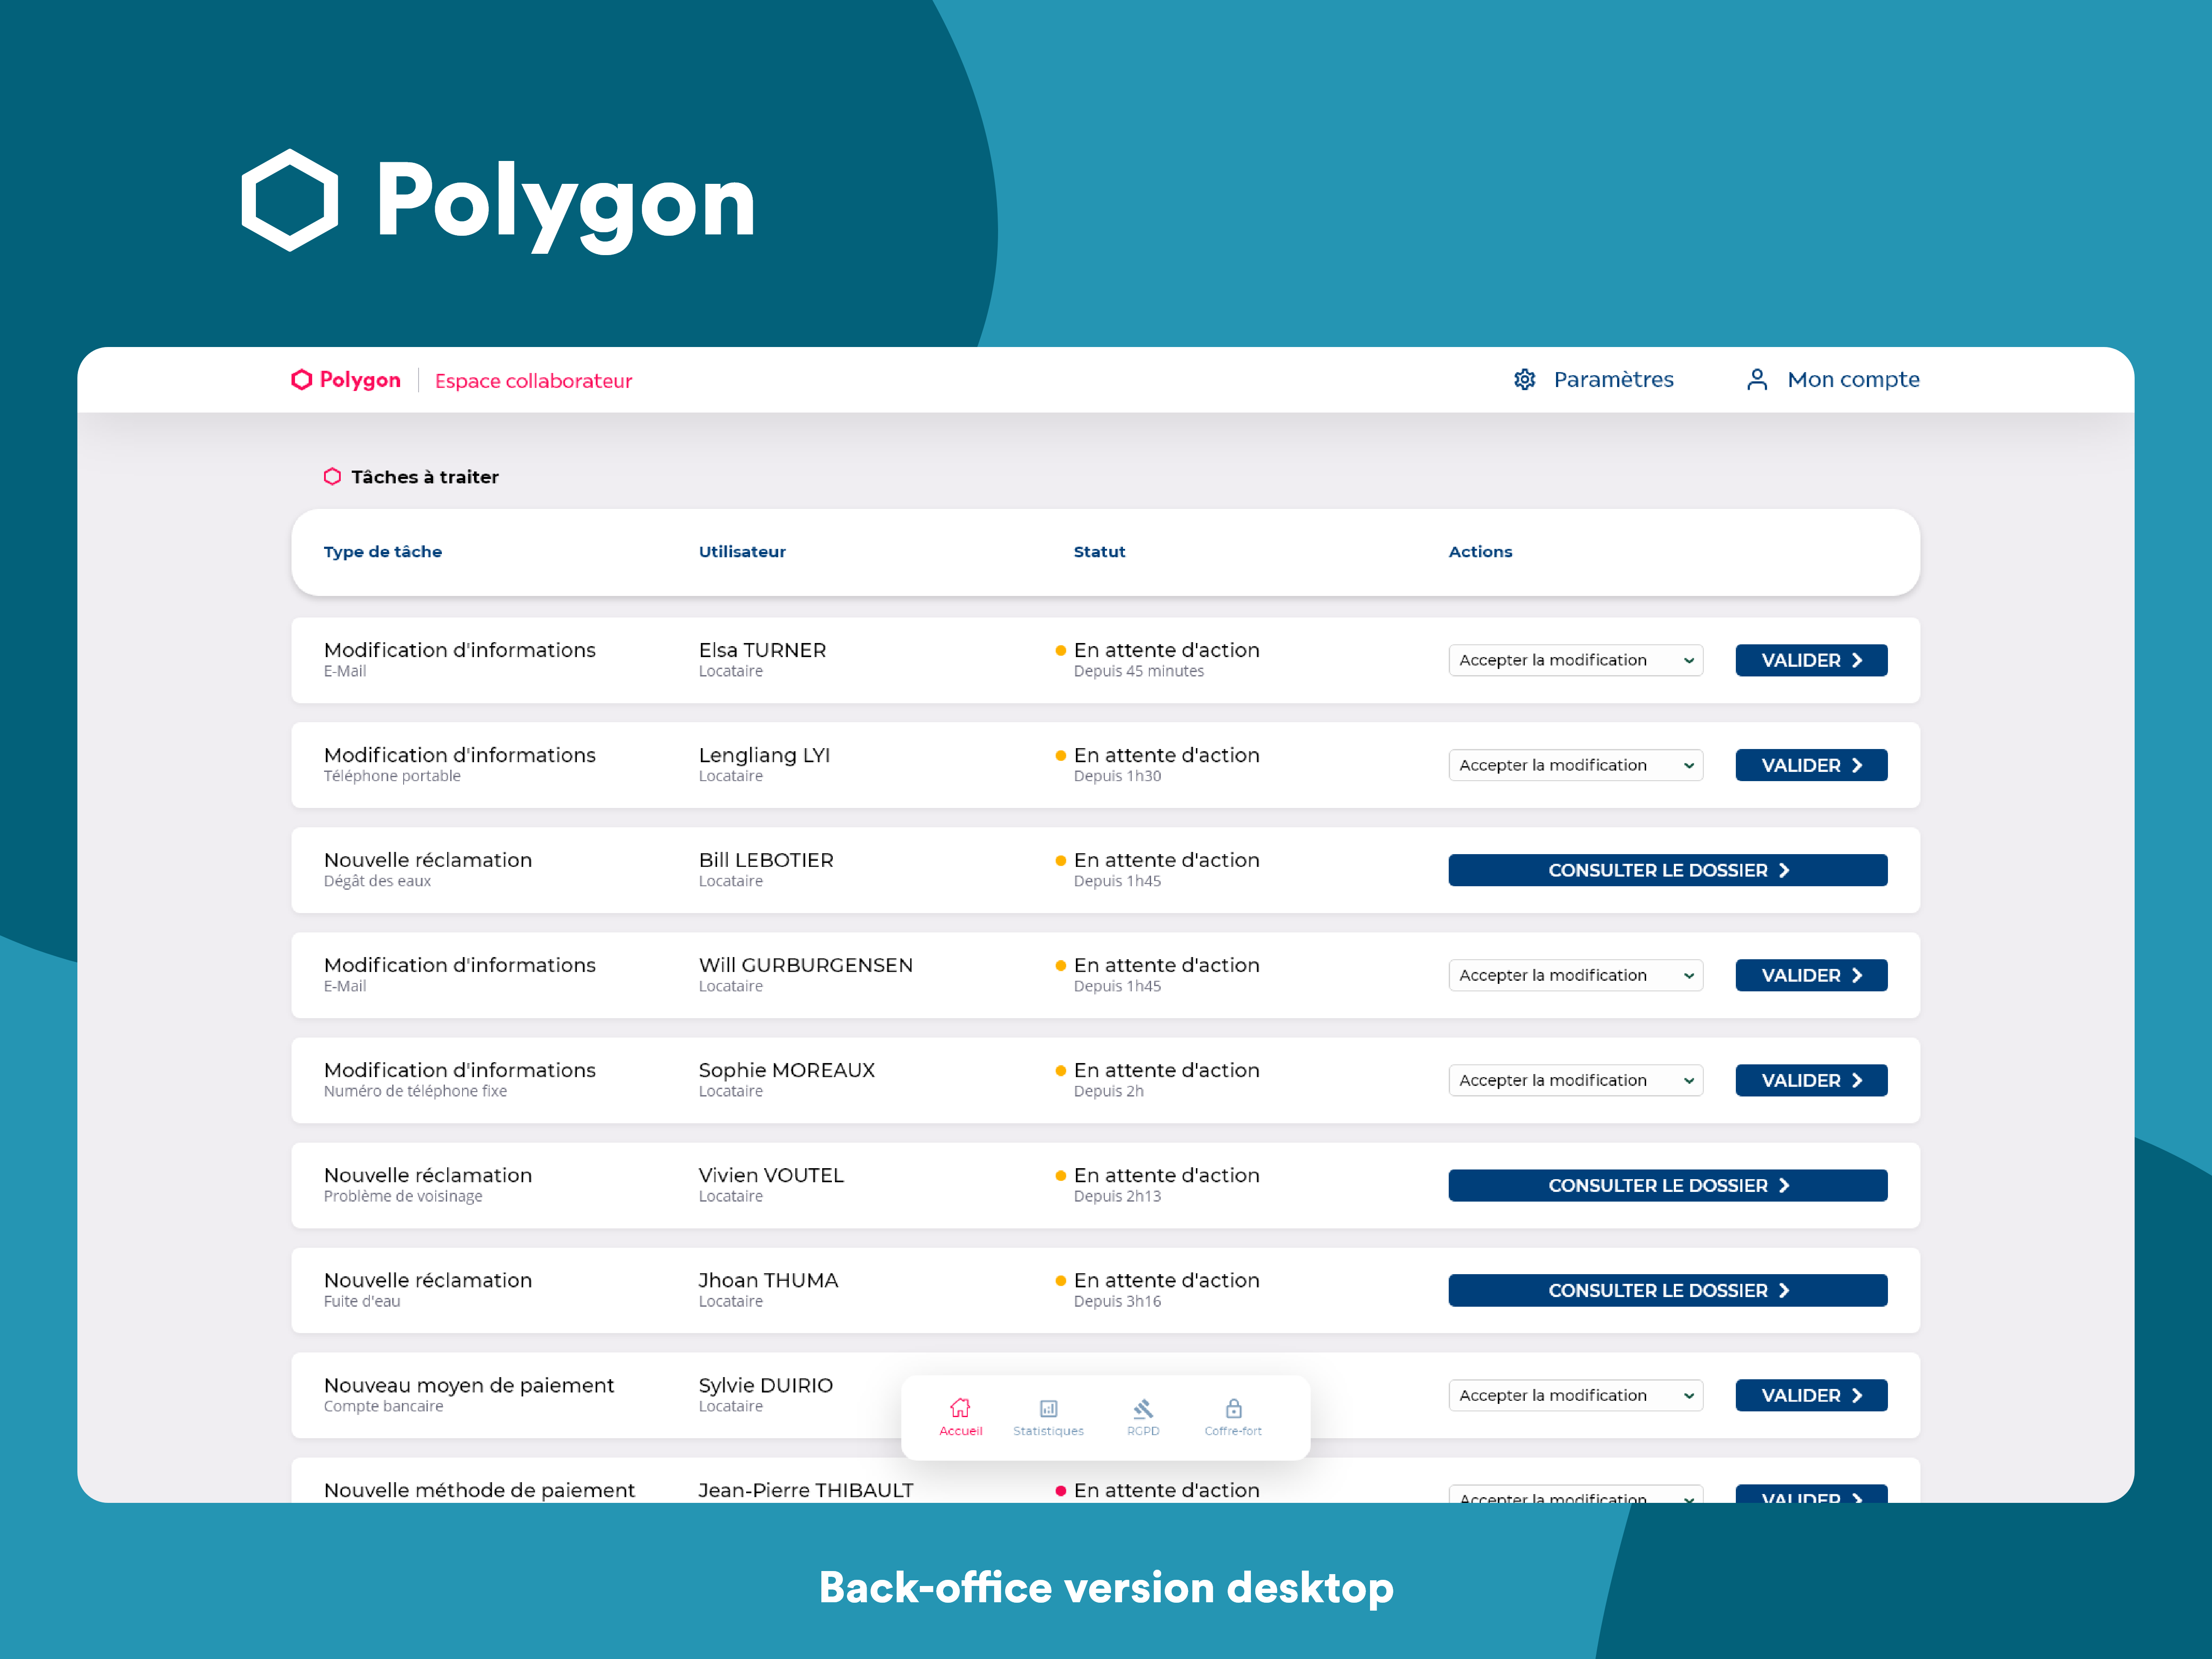Click the Actions column header

click(1480, 552)
